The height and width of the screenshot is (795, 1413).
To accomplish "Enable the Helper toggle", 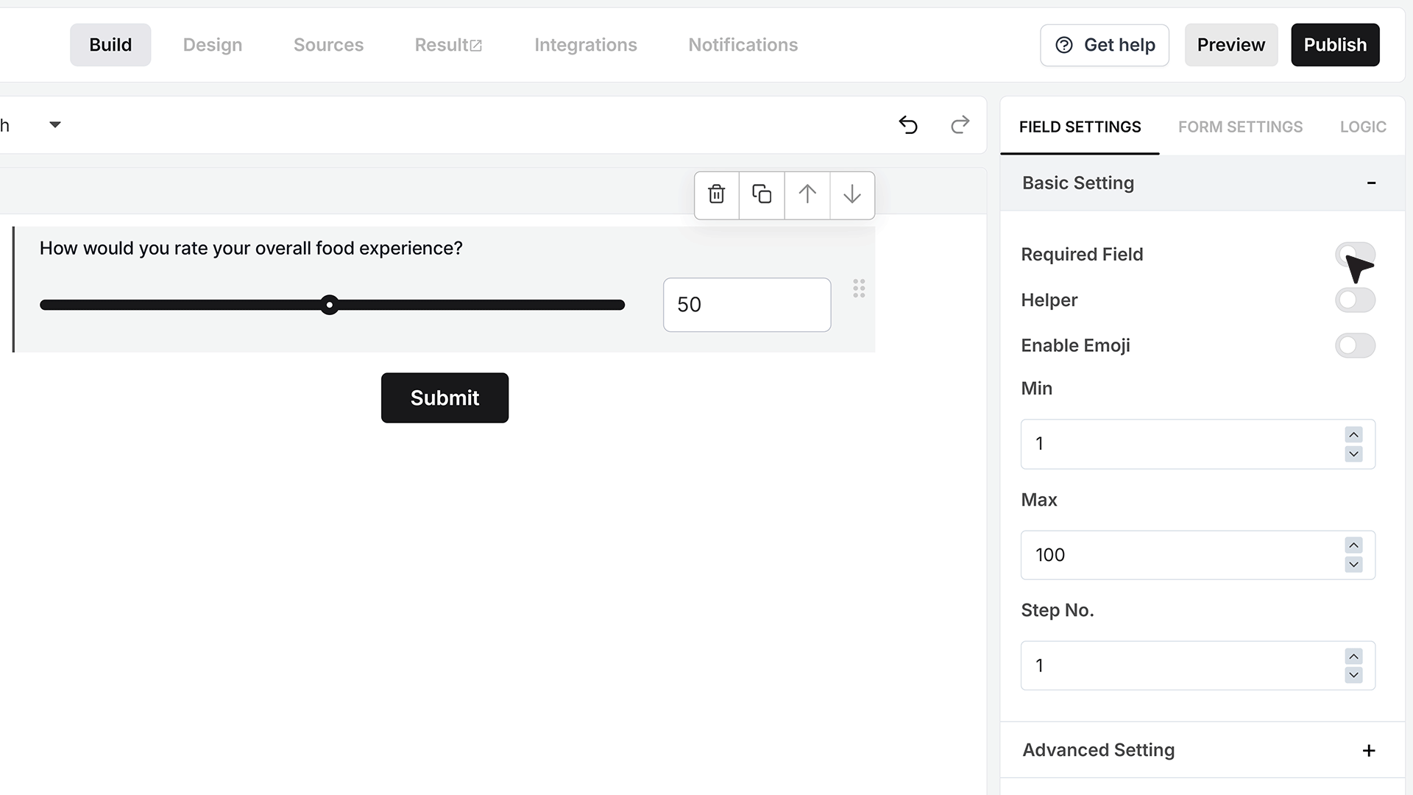I will [1355, 300].
